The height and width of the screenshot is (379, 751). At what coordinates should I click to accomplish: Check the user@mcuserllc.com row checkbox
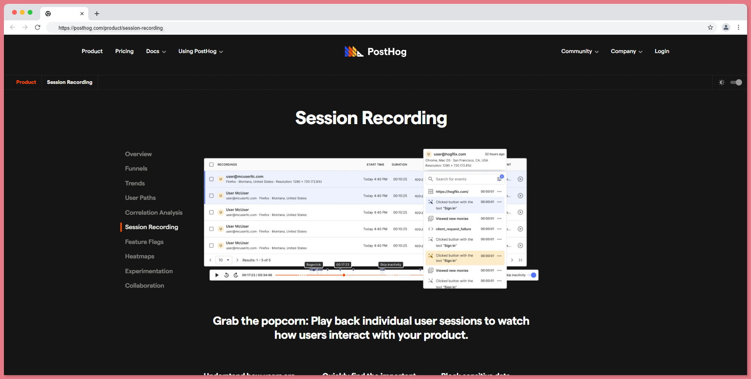point(211,179)
